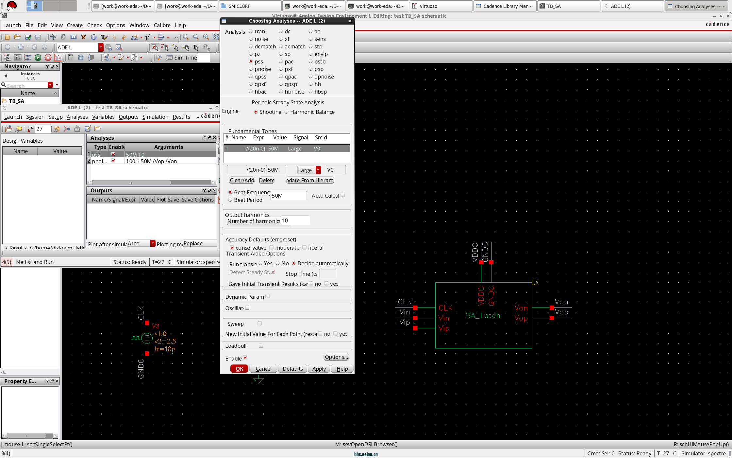Click the Analyses table horizontal scrollbar
Image resolution: width=732 pixels, height=458 pixels.
pos(131,183)
